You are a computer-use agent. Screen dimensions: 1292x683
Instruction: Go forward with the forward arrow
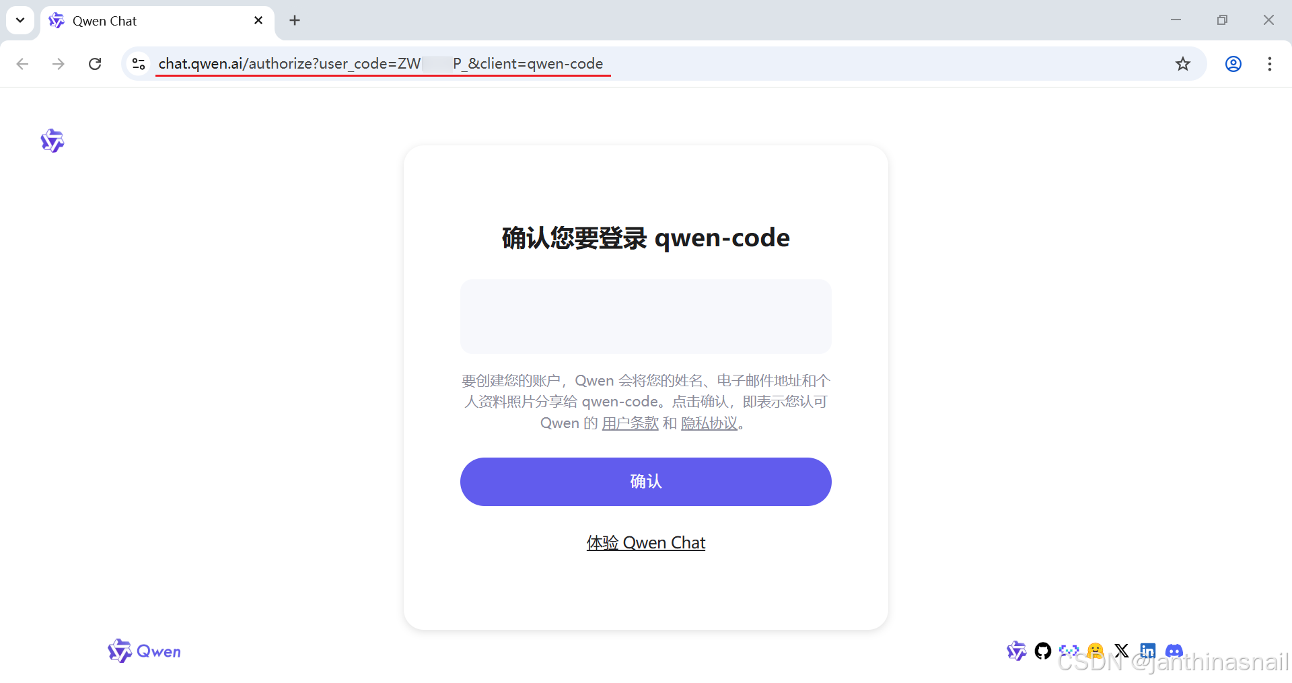(59, 64)
